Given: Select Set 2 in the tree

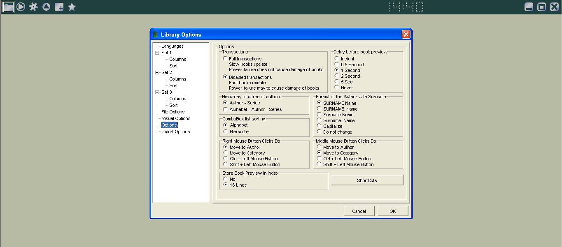Looking at the screenshot, I should tap(167, 72).
